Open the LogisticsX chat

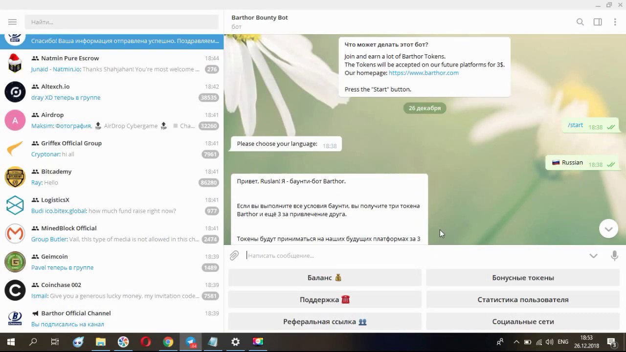point(112,205)
